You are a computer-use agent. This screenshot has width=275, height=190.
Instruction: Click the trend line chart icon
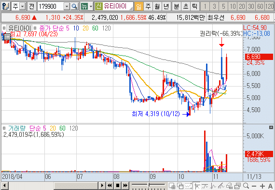click(x=205, y=186)
